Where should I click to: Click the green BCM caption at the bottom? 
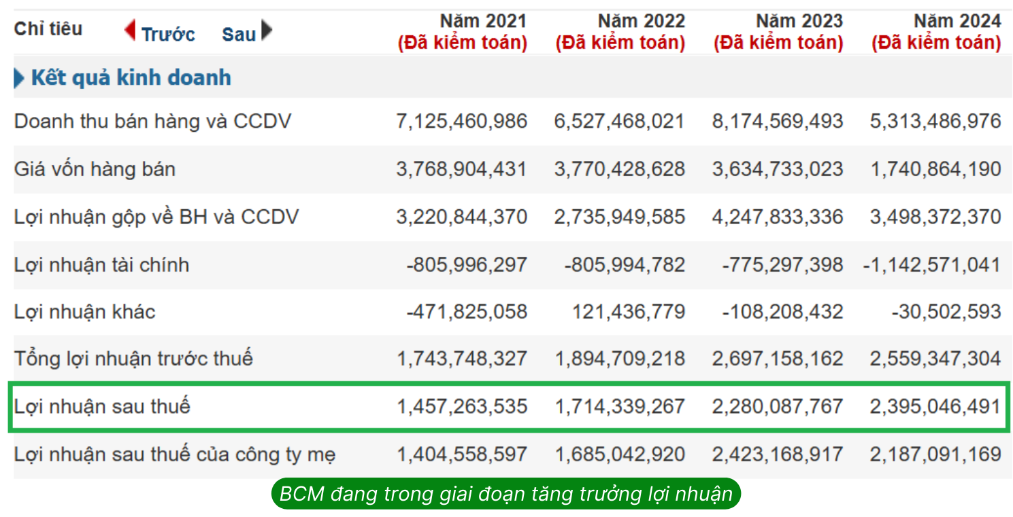click(x=505, y=494)
